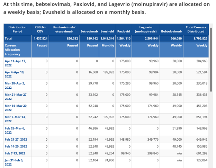Click the REGEN-COV column header
Screen dimensions: 216x168
pos(40,29)
